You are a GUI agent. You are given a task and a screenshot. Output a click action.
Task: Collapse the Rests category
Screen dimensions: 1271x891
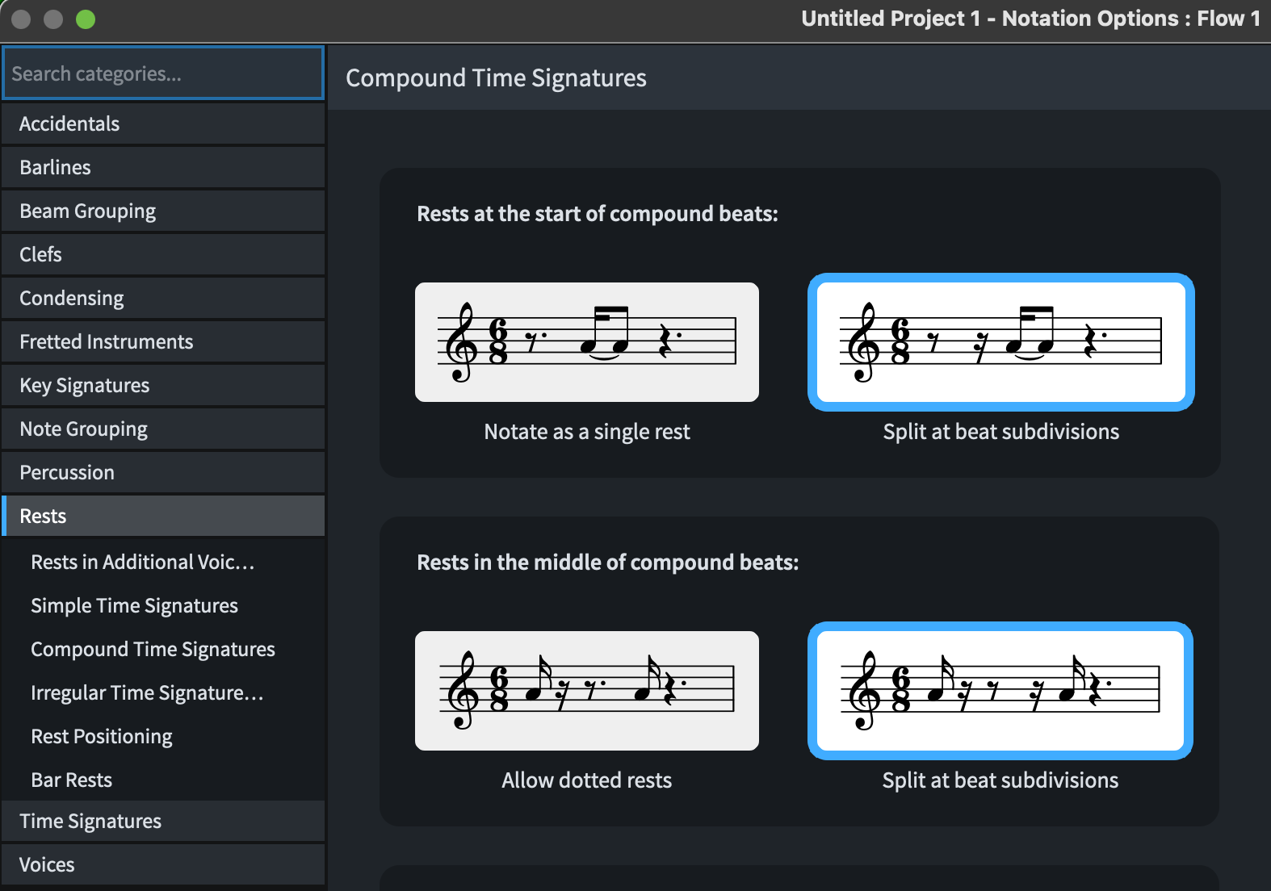click(x=163, y=516)
